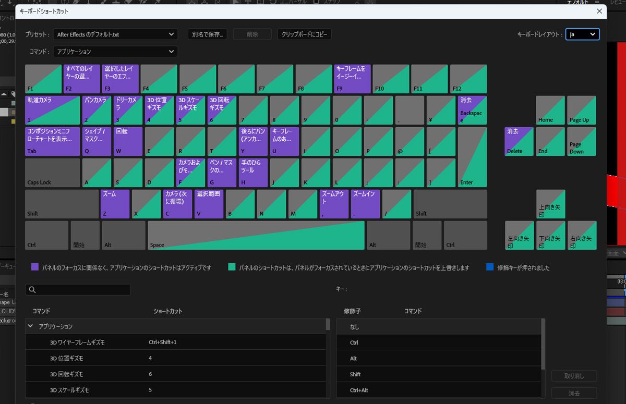The height and width of the screenshot is (404, 626).
Task: Select the H key labeled 手のひらツール
Action: pos(254,173)
